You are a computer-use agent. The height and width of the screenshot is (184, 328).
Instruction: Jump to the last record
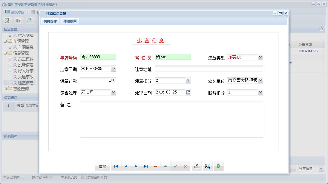point(146,166)
